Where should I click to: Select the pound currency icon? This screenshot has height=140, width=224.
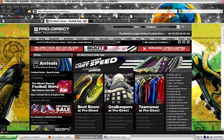(180, 42)
